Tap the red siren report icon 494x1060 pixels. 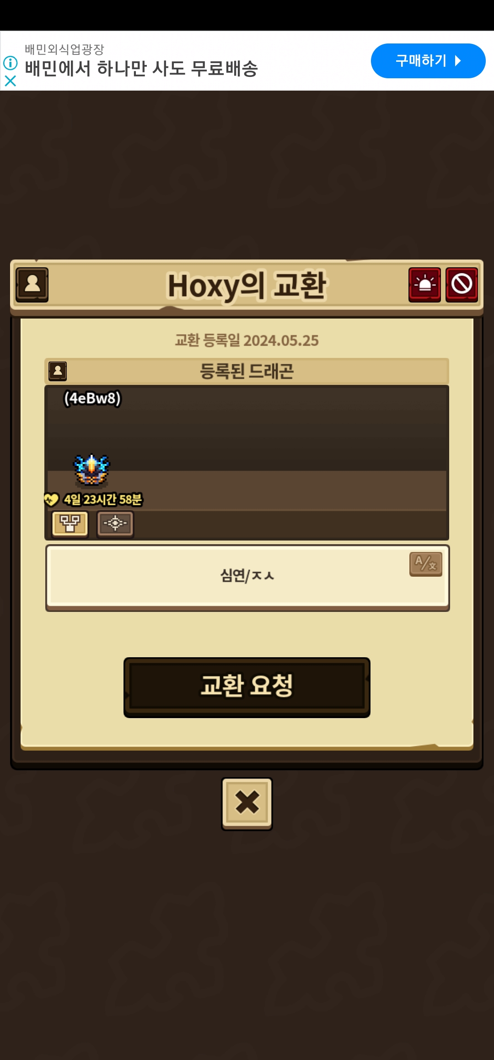424,285
